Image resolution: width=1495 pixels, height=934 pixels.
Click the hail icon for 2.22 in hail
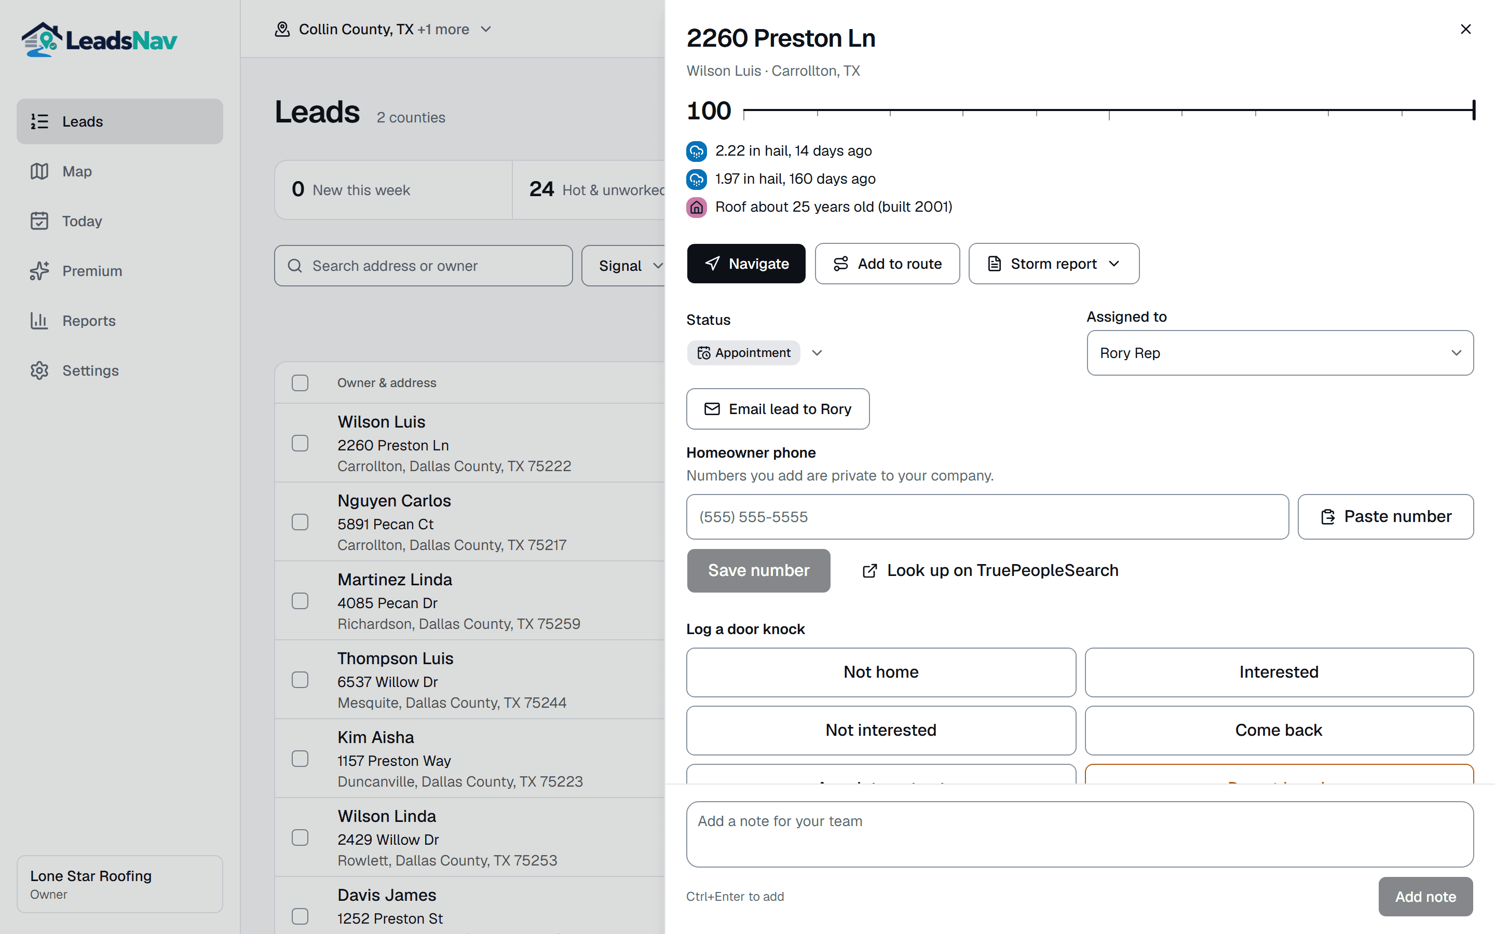point(696,150)
